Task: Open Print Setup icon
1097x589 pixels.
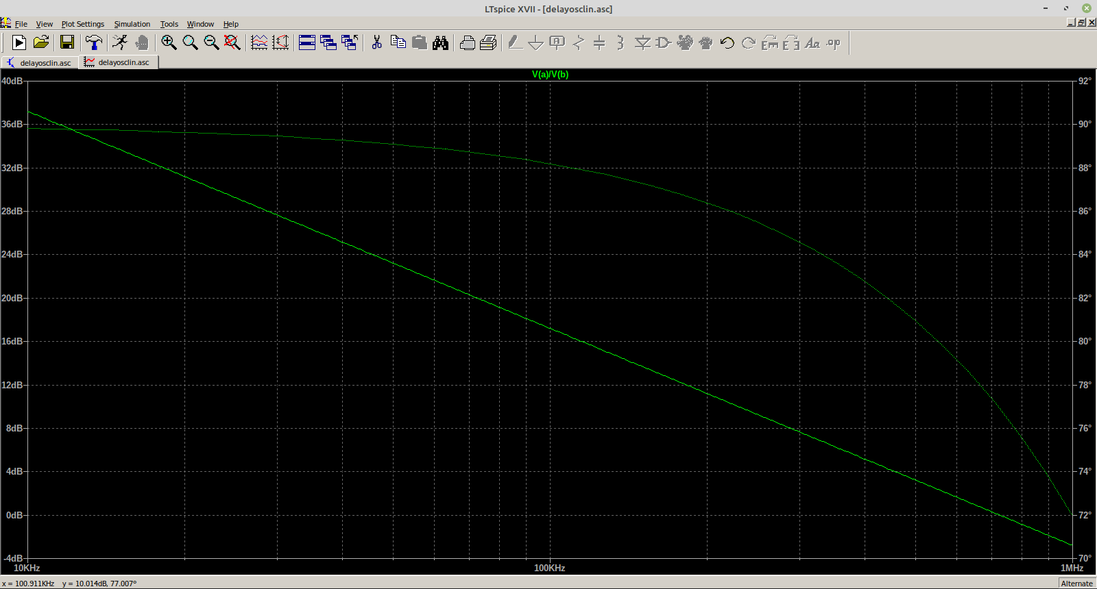Action: (488, 42)
